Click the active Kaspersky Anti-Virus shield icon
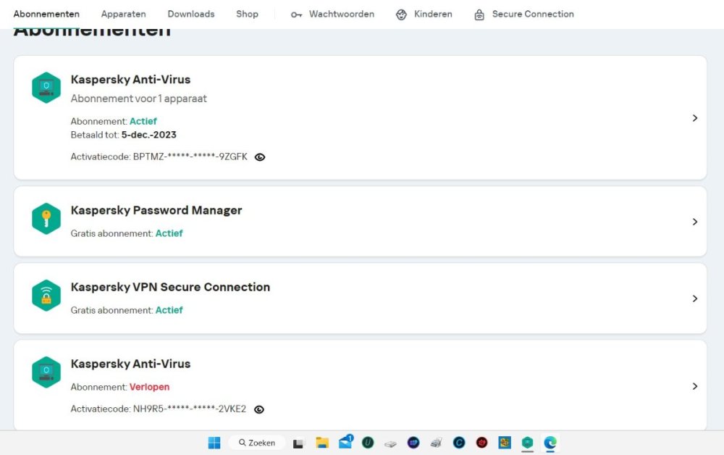Screen dimensions: 724x455 46,88
